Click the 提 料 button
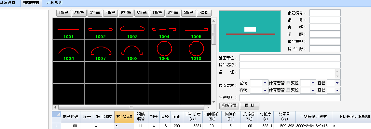 (250, 106)
